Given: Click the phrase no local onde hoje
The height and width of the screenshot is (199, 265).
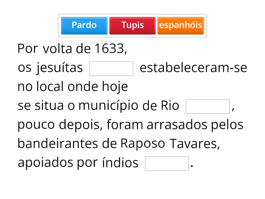Looking at the screenshot, I should point(73,87).
